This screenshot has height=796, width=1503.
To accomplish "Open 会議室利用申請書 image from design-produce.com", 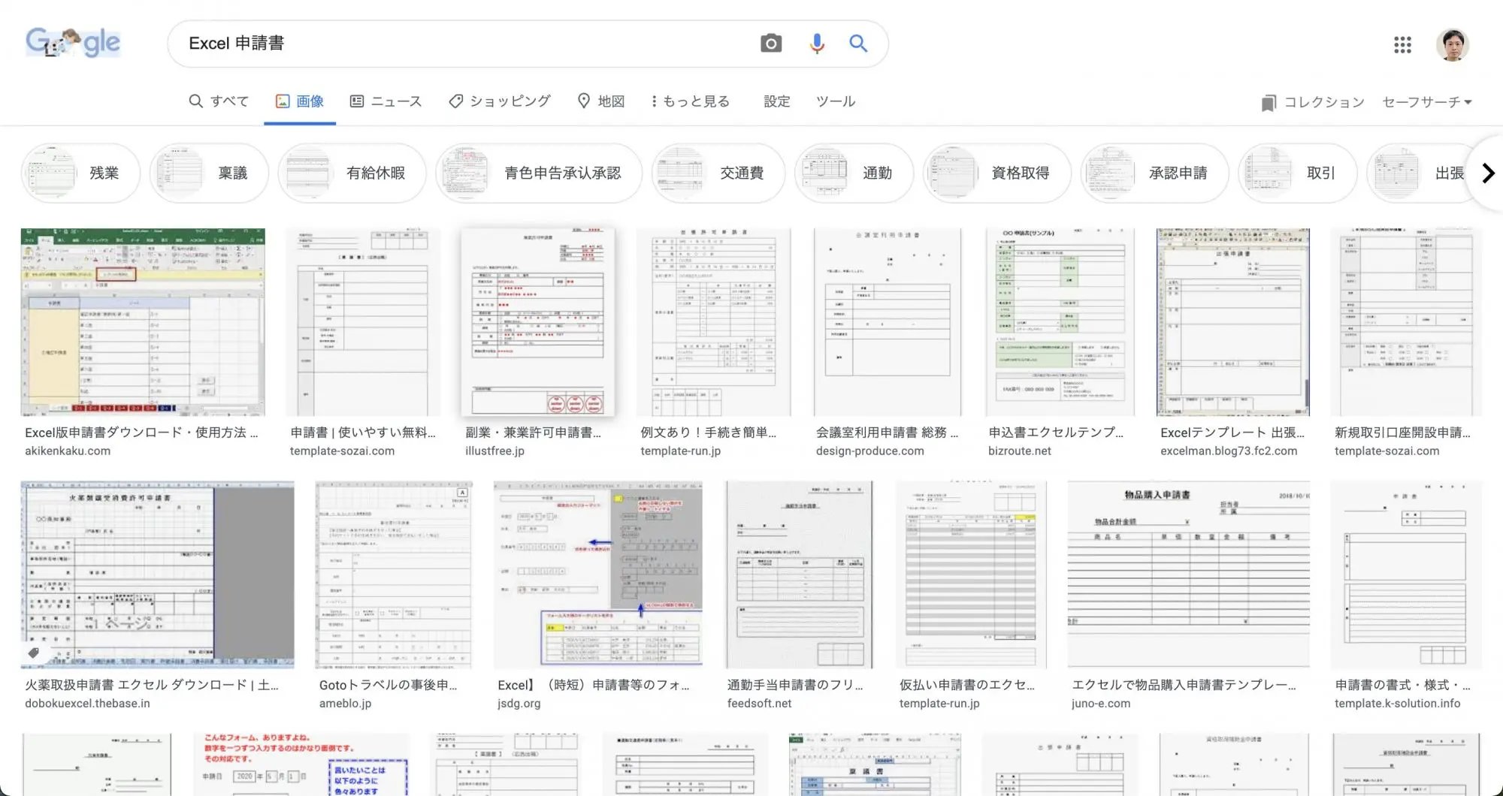I will click(888, 322).
